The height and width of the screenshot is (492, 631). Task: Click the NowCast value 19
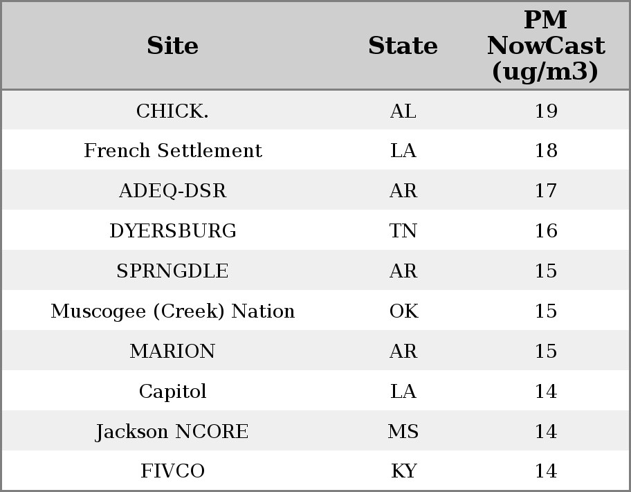pos(545,111)
